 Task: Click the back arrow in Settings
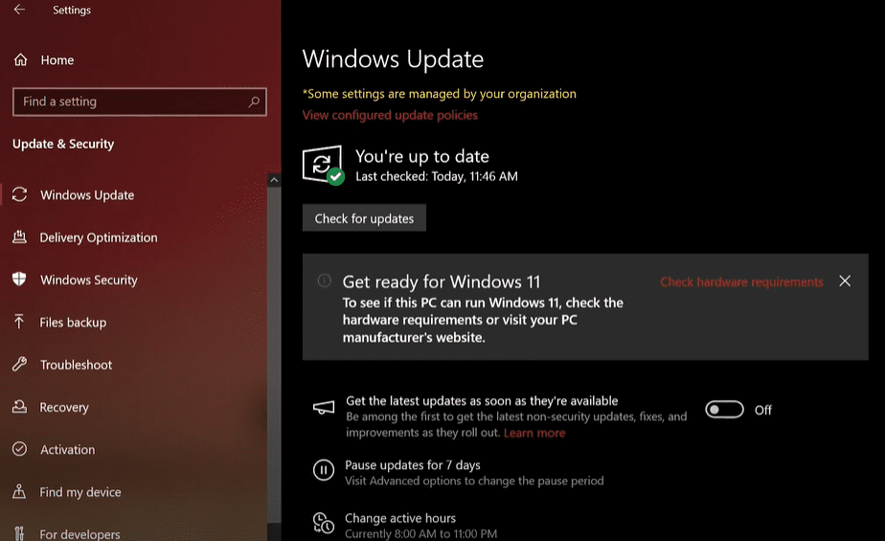[x=19, y=10]
